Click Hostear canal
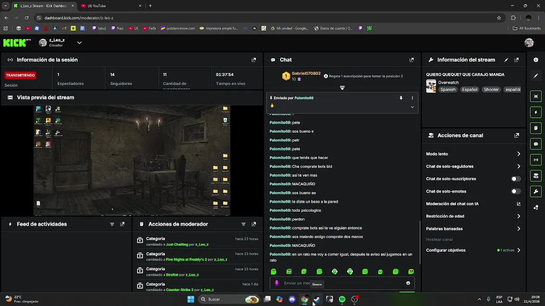This screenshot has width=545, height=306. click(x=439, y=240)
